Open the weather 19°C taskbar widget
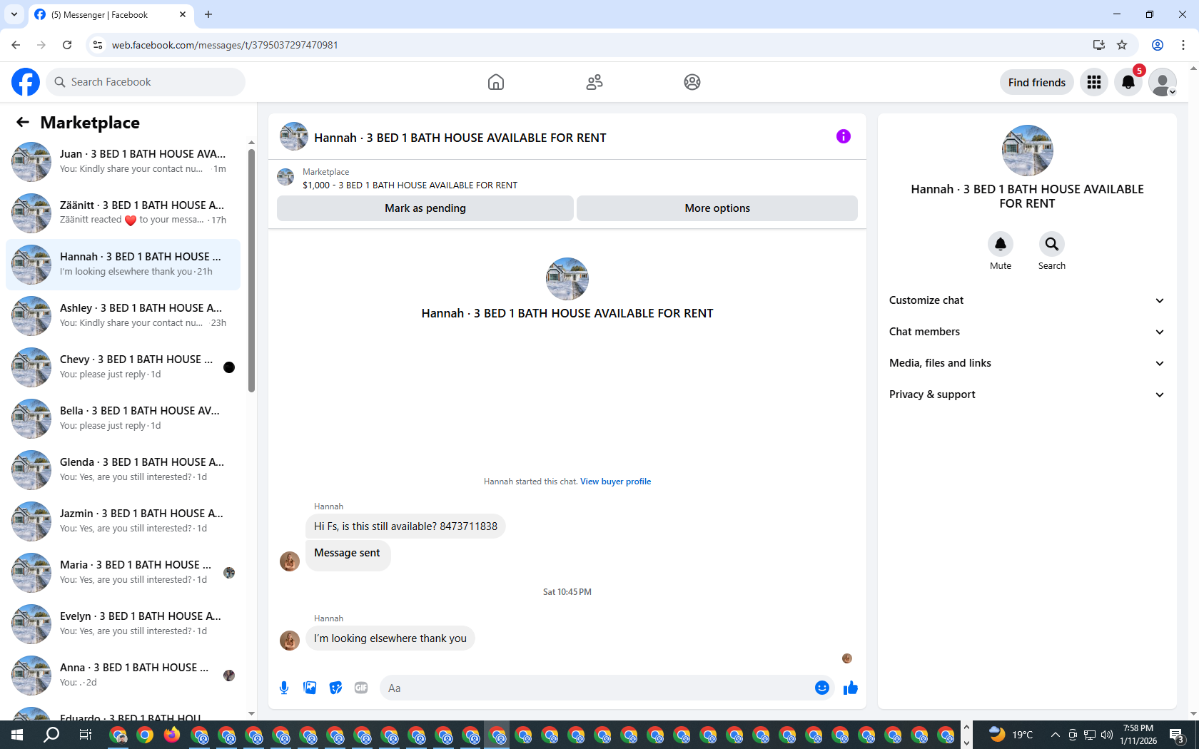The width and height of the screenshot is (1199, 749). click(1011, 735)
